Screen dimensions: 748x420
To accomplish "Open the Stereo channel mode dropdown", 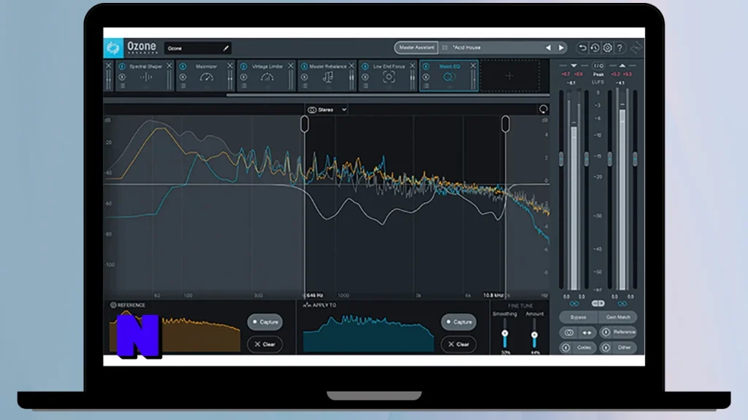I will 327,109.
